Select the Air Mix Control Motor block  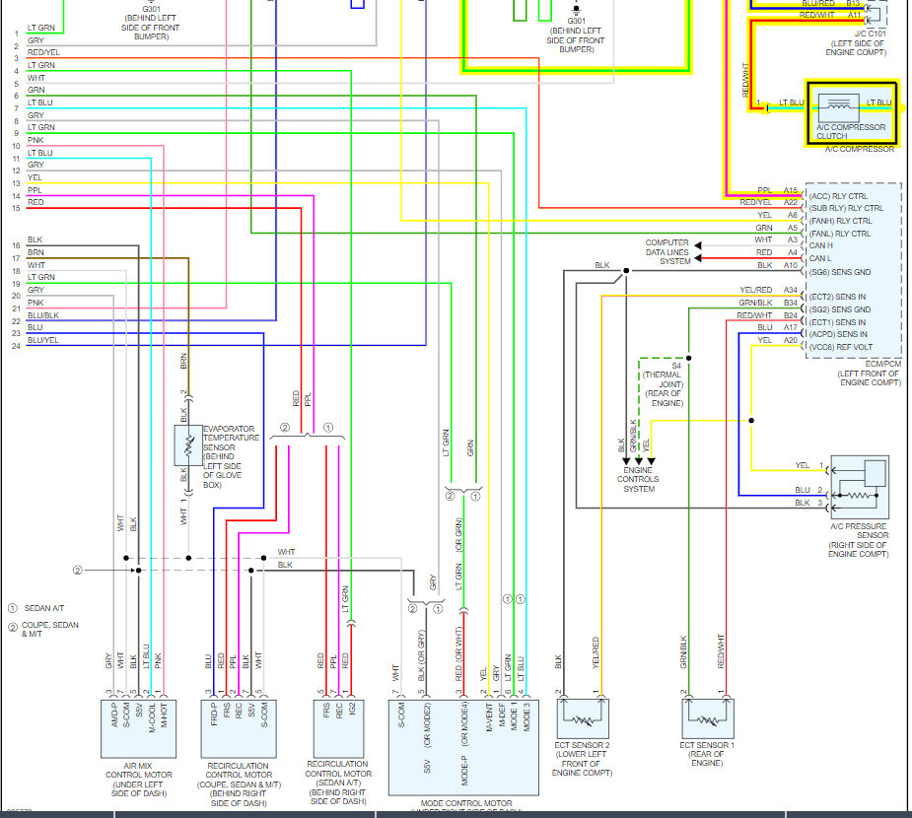click(x=138, y=728)
